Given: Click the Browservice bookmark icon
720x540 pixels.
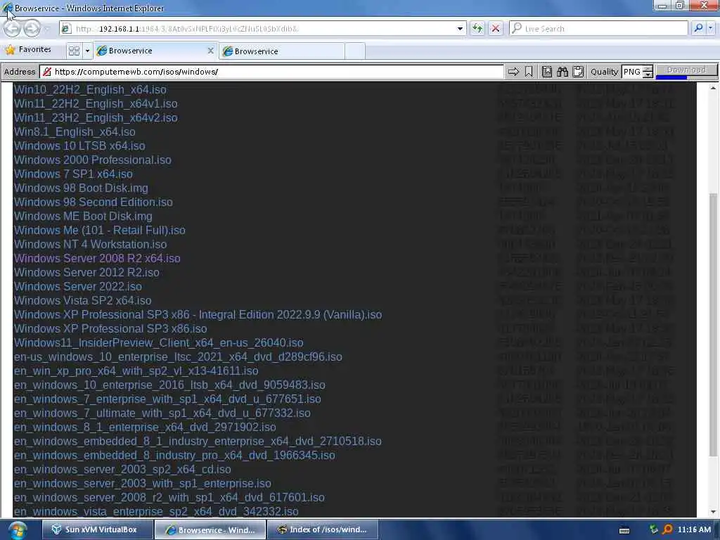Looking at the screenshot, I should point(529,72).
